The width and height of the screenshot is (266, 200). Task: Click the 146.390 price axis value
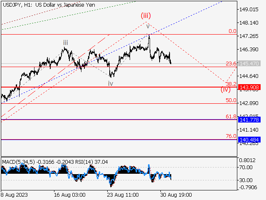[249, 50]
